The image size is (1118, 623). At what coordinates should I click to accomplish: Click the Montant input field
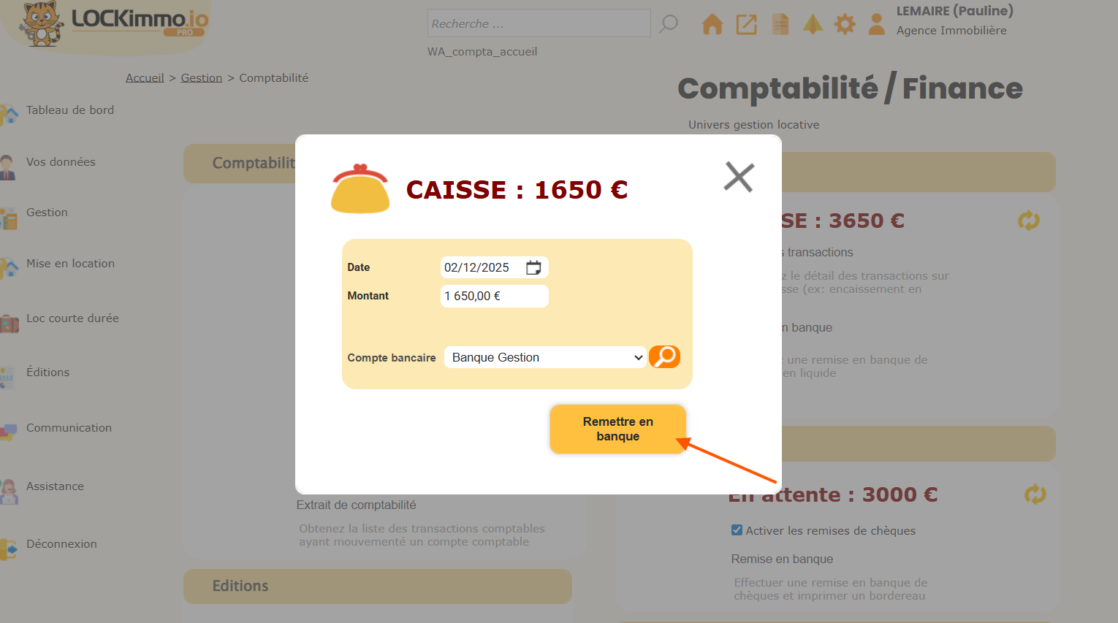(494, 296)
